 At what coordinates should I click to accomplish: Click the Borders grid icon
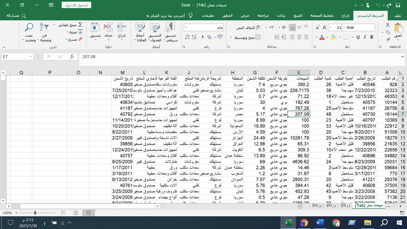click(345, 37)
